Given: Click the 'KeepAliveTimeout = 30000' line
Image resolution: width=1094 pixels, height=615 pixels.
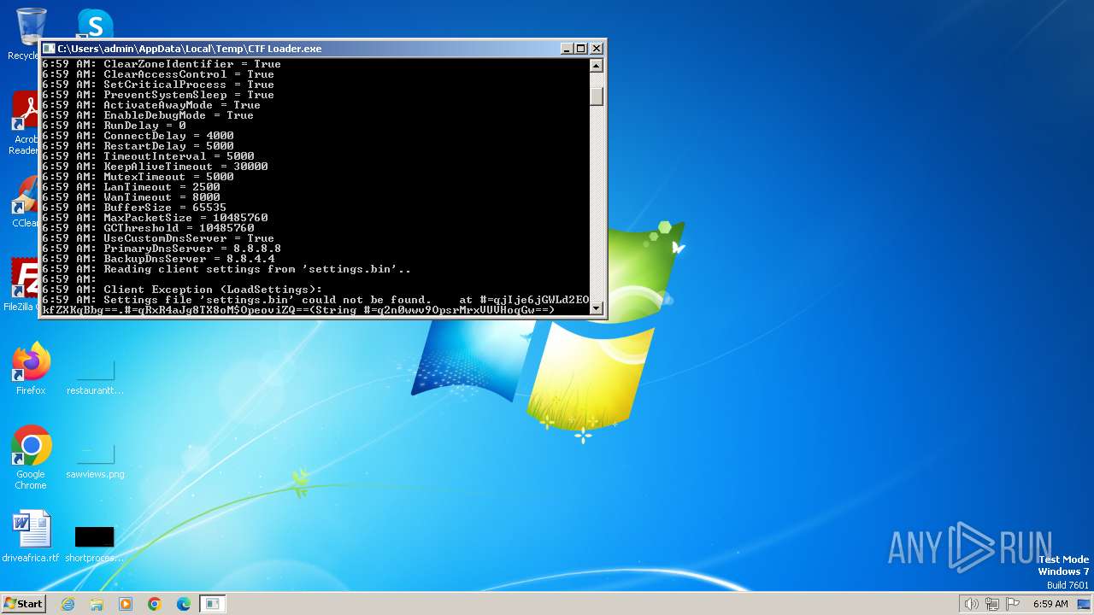Looking at the screenshot, I should point(155,167).
